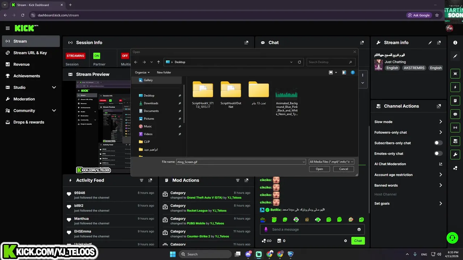The height and width of the screenshot is (260, 463).
Task: Open the Achievements page
Action: point(31,76)
